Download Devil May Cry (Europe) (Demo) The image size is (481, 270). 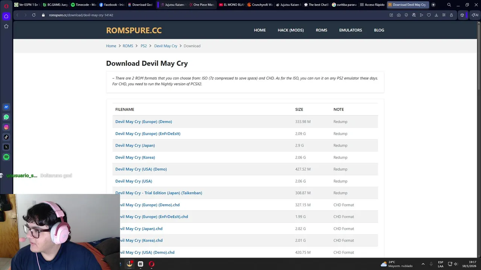coord(144,121)
